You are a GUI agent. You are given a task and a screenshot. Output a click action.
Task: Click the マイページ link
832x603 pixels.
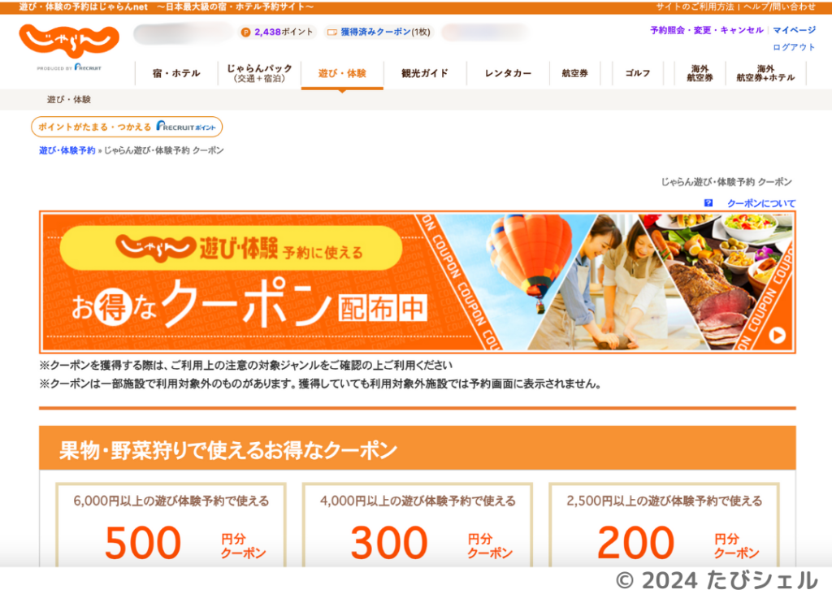794,30
